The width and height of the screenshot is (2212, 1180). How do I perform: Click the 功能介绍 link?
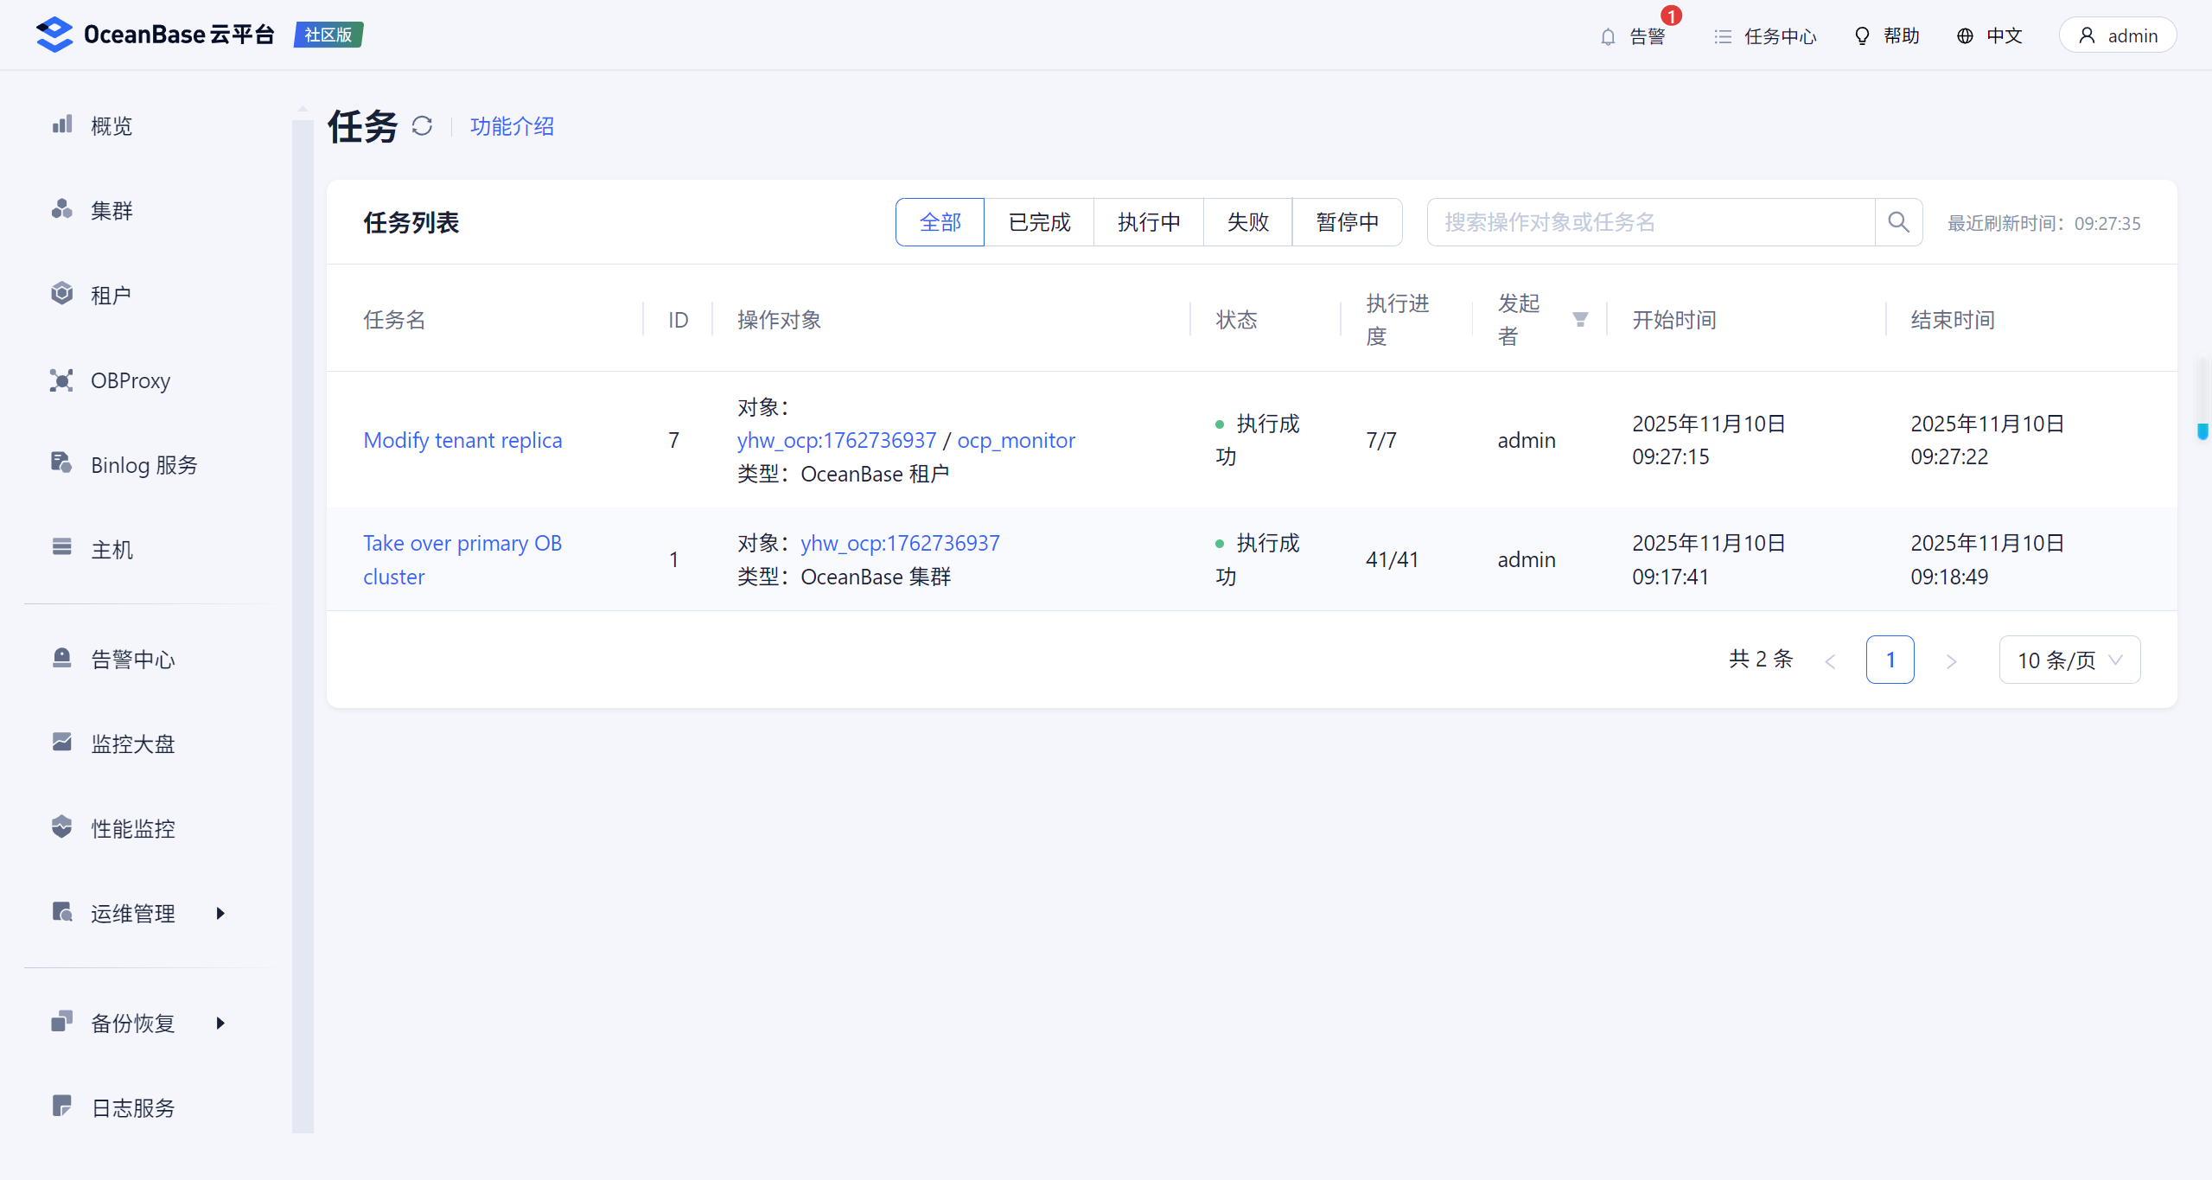click(x=512, y=126)
